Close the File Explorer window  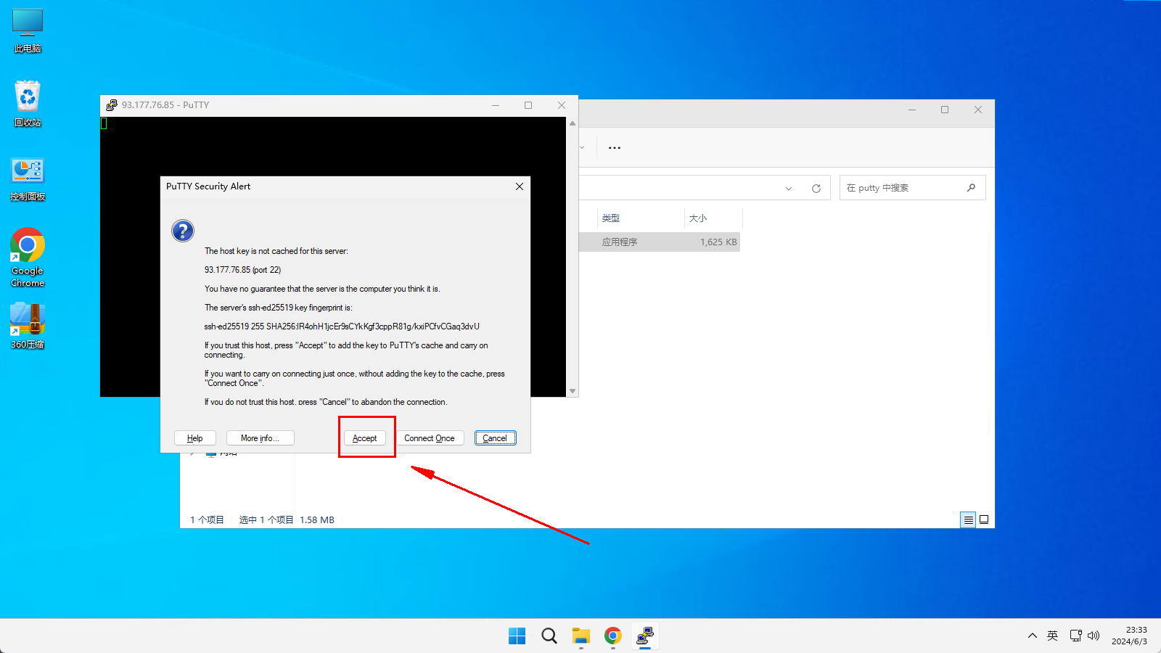[978, 110]
